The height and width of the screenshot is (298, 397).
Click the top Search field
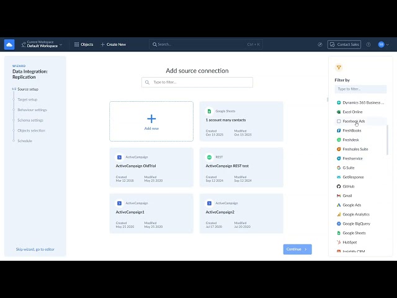tap(205, 44)
